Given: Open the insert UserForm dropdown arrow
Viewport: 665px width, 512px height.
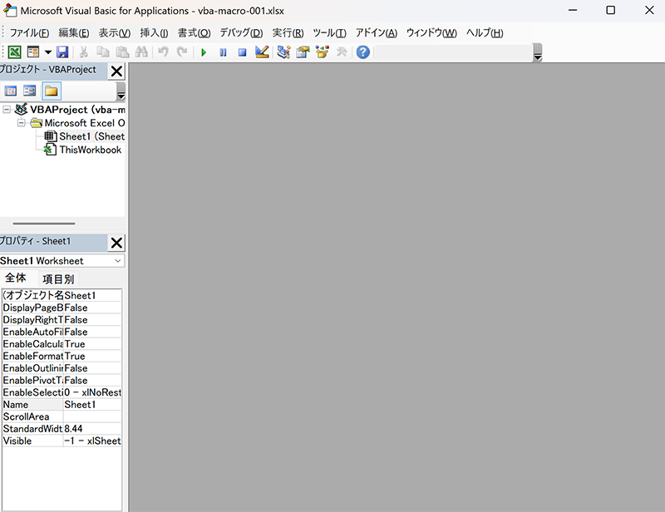Looking at the screenshot, I should [x=47, y=52].
